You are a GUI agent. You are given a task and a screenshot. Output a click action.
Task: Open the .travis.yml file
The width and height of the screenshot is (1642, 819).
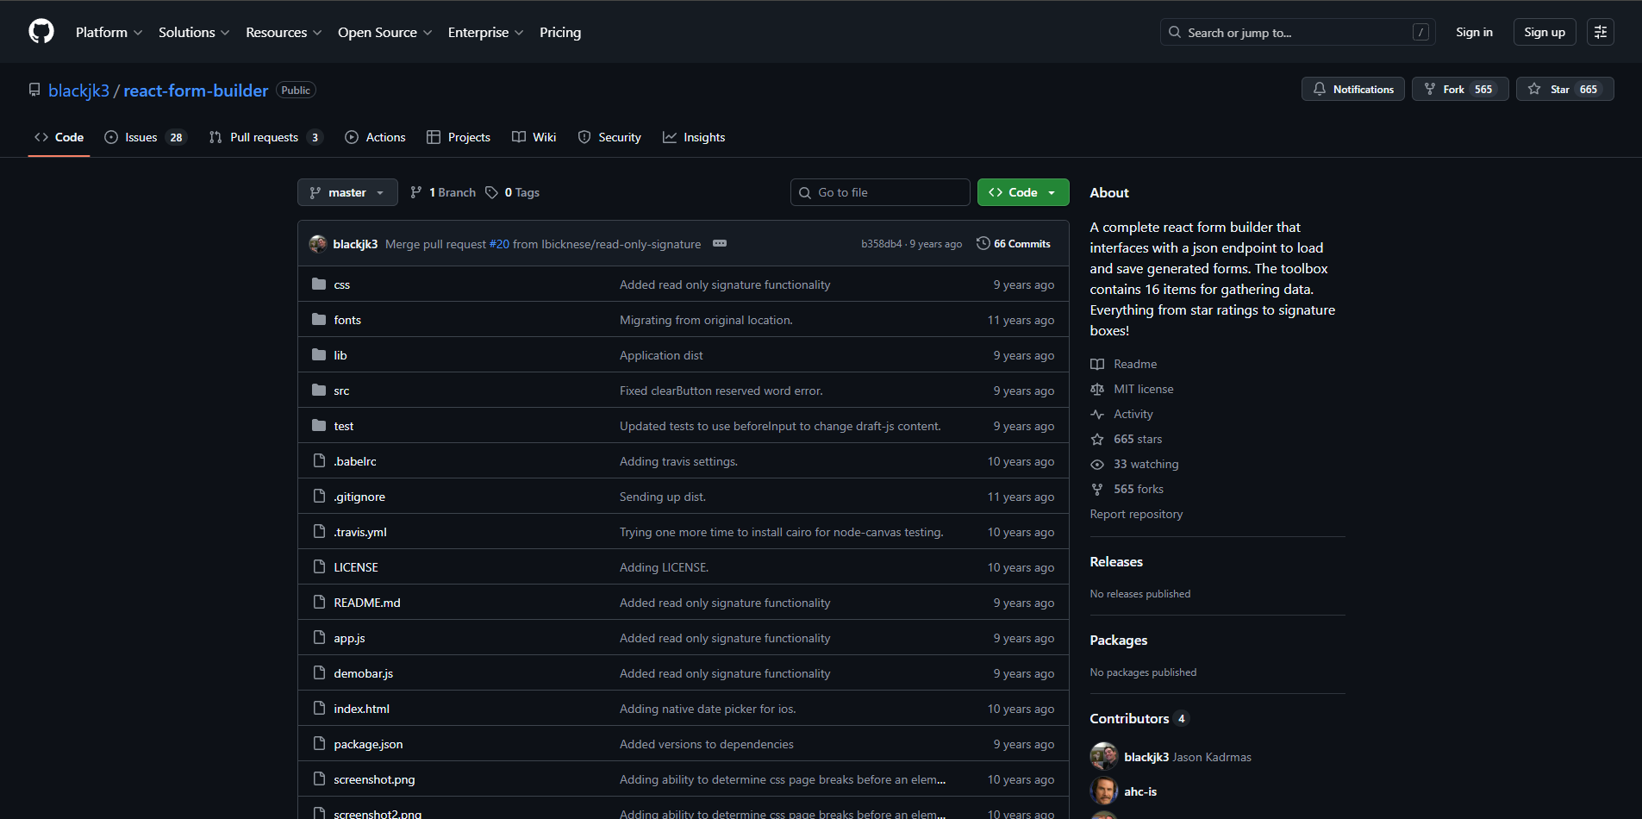(x=360, y=532)
